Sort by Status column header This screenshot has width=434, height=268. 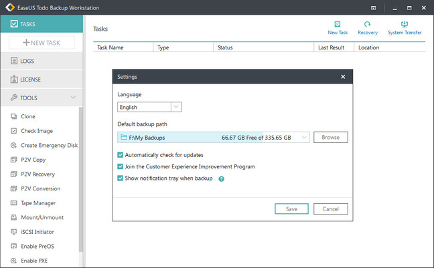263,47
